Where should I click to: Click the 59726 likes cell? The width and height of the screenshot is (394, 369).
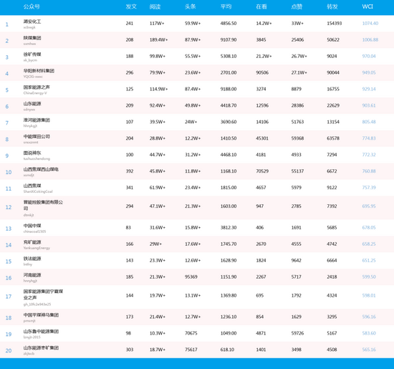(x=297, y=333)
